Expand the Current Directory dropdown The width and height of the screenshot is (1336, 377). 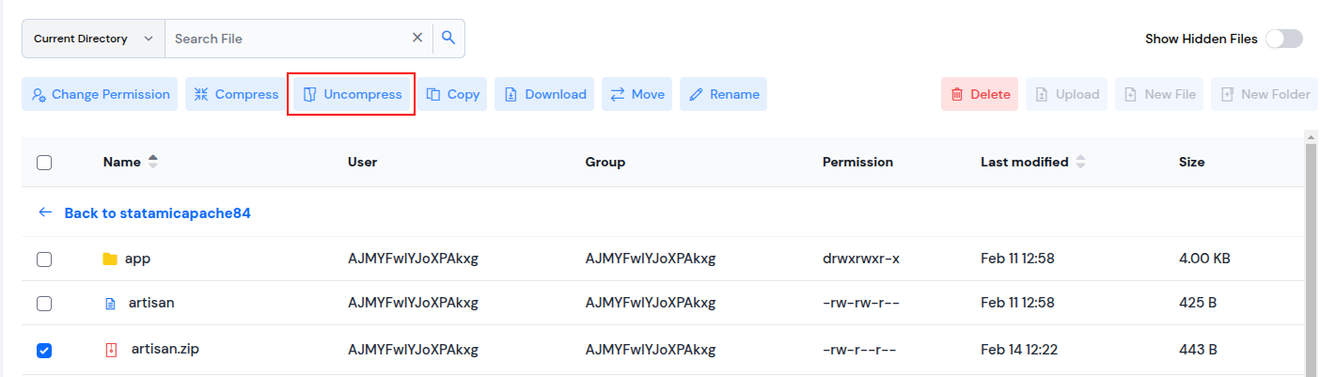tap(93, 39)
